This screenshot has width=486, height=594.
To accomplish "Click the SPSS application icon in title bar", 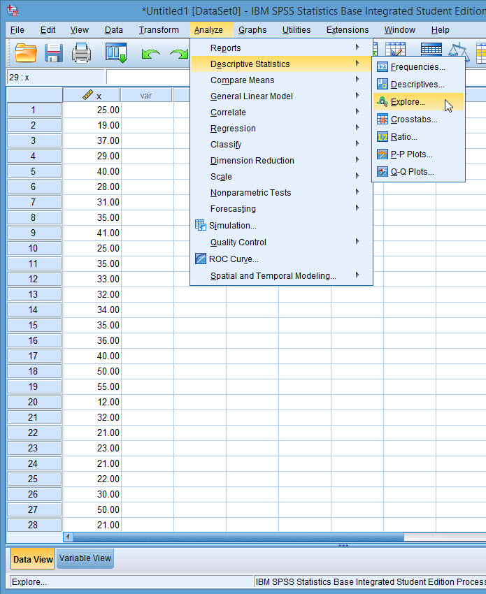I will tap(13, 10).
